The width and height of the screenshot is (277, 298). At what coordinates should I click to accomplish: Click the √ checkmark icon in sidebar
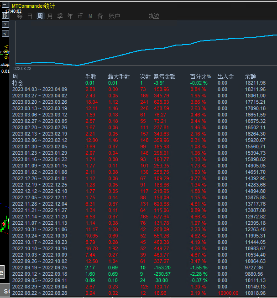[x=5, y=34]
